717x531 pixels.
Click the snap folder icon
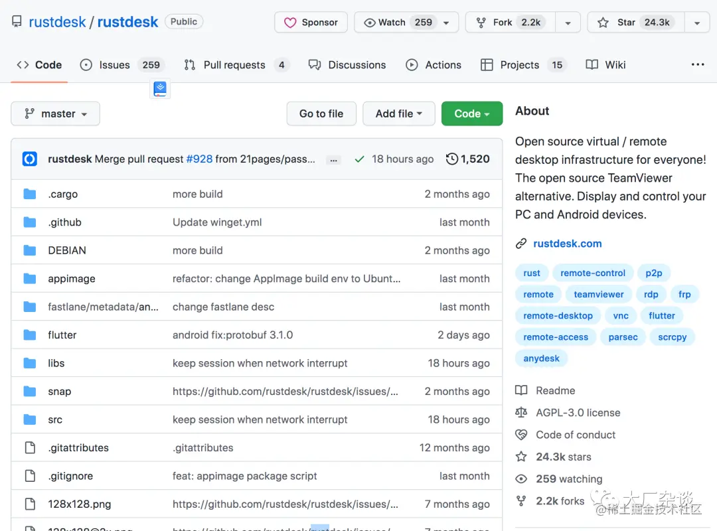(x=30, y=392)
